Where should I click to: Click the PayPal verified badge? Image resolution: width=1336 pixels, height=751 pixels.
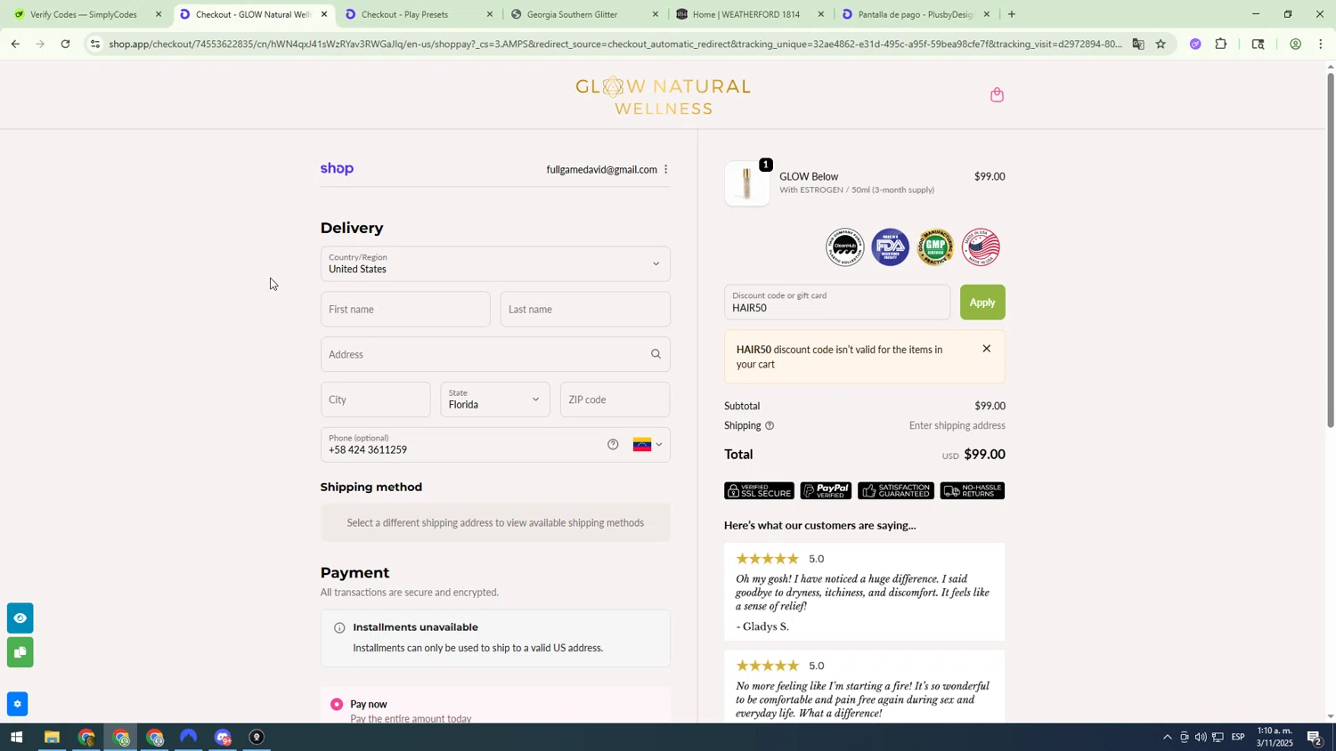point(826,490)
